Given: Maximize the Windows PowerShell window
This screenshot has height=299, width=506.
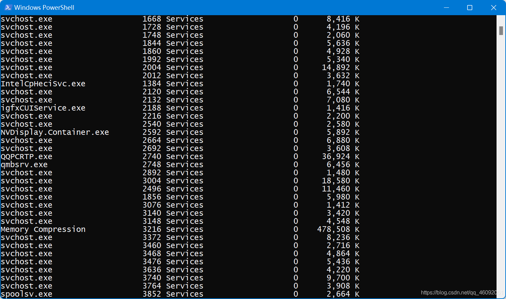Looking at the screenshot, I should pyautogui.click(x=470, y=7).
